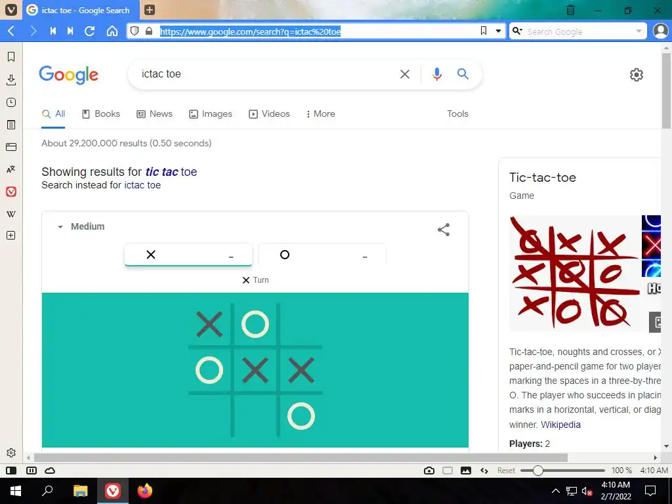Reset the page zoom level
Viewport: 672px width, 504px height.
point(506,471)
